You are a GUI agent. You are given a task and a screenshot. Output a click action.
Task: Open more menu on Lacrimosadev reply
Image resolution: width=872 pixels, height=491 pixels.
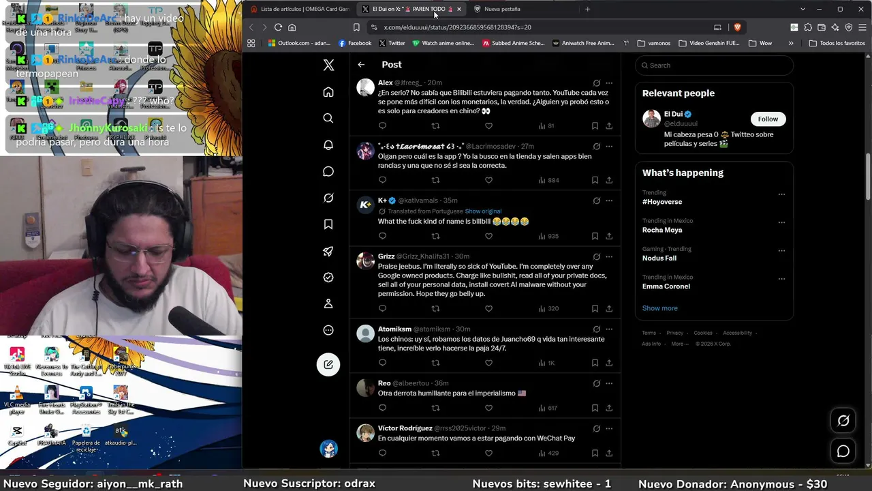[609, 147]
